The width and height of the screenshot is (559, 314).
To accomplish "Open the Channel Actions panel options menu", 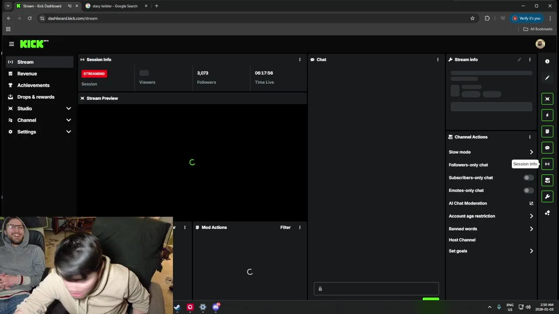I will (x=530, y=137).
